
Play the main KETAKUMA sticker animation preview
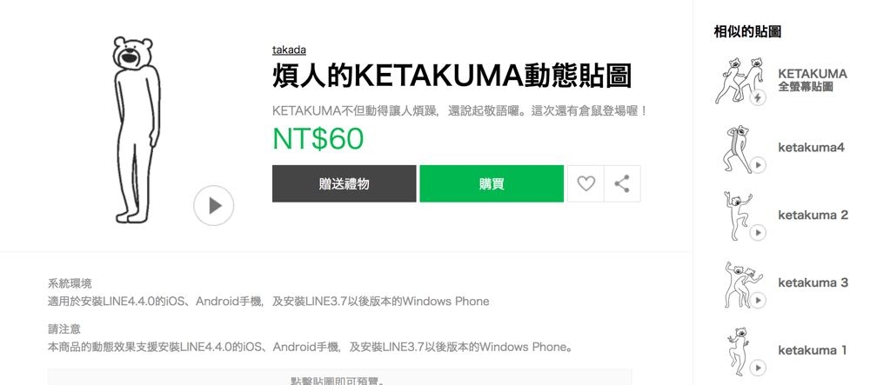pyautogui.click(x=214, y=205)
